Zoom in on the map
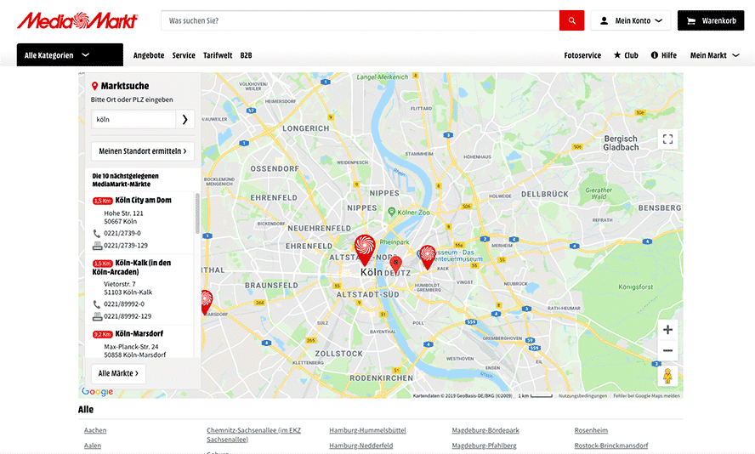This screenshot has height=454, width=755. [667, 330]
